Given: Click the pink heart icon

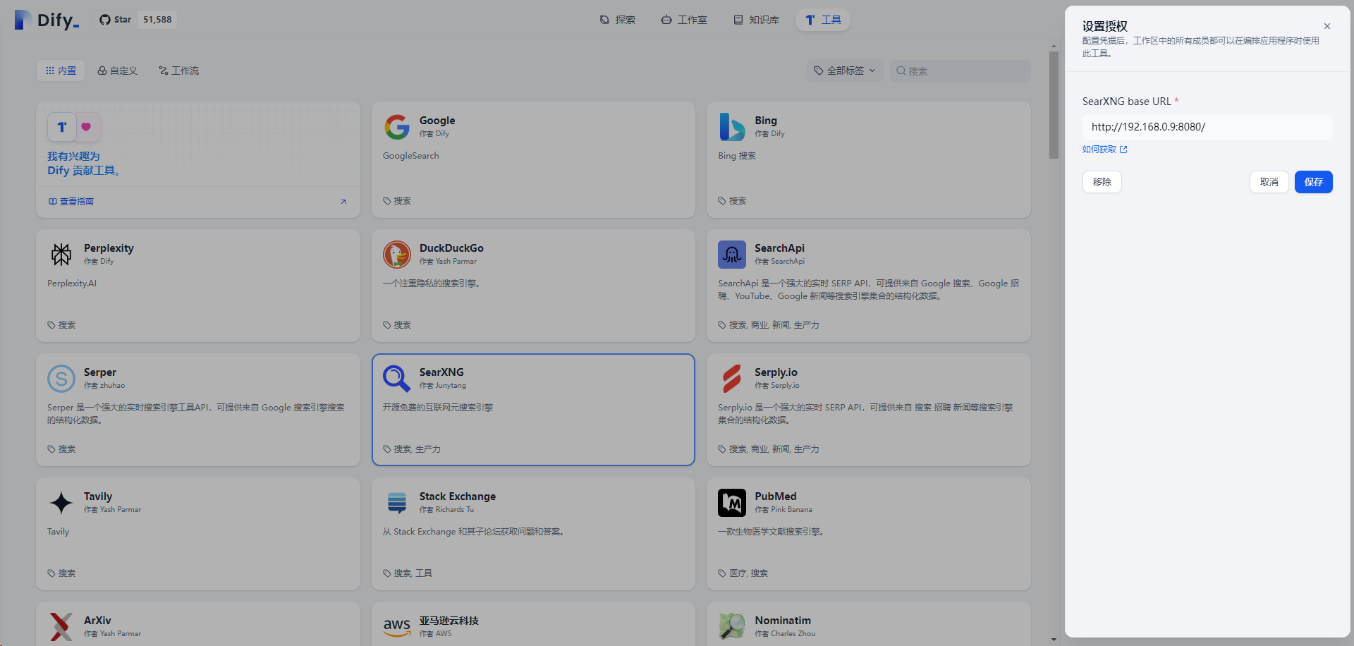Looking at the screenshot, I should point(86,127).
